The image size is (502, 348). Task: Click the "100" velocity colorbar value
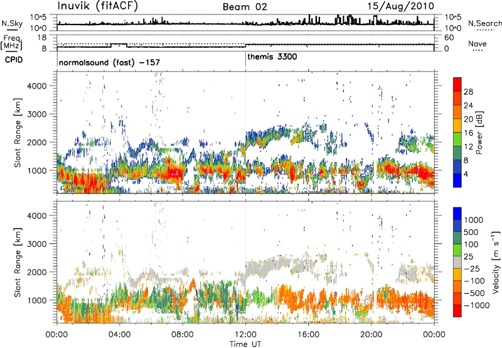coord(471,244)
